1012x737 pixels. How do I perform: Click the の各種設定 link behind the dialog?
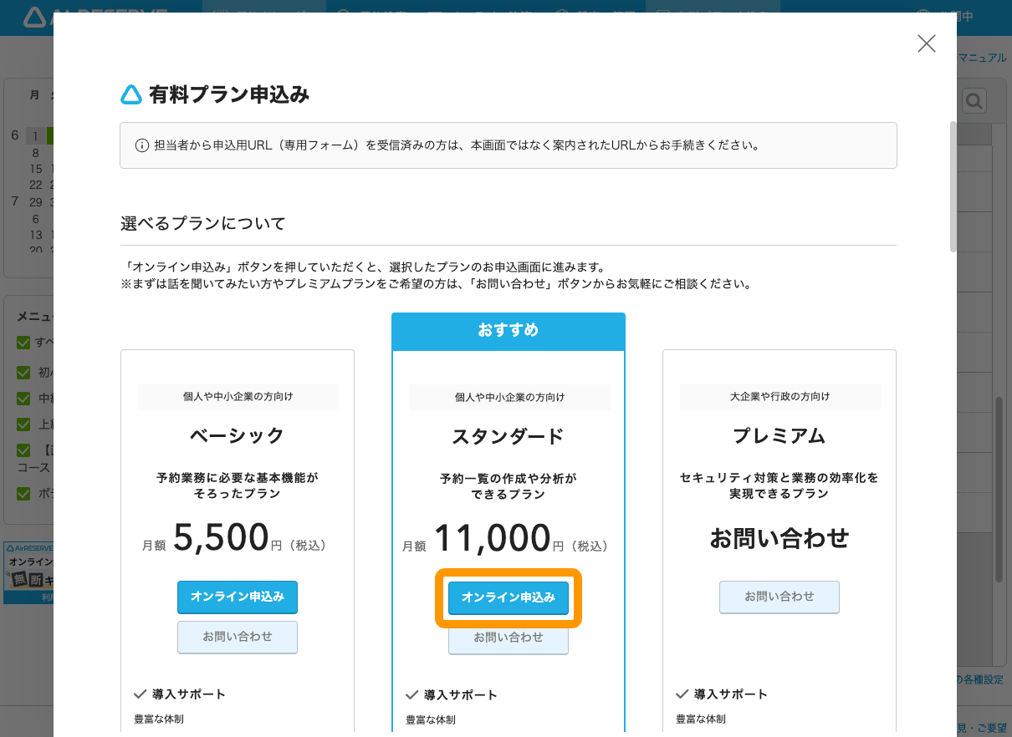pos(980,679)
